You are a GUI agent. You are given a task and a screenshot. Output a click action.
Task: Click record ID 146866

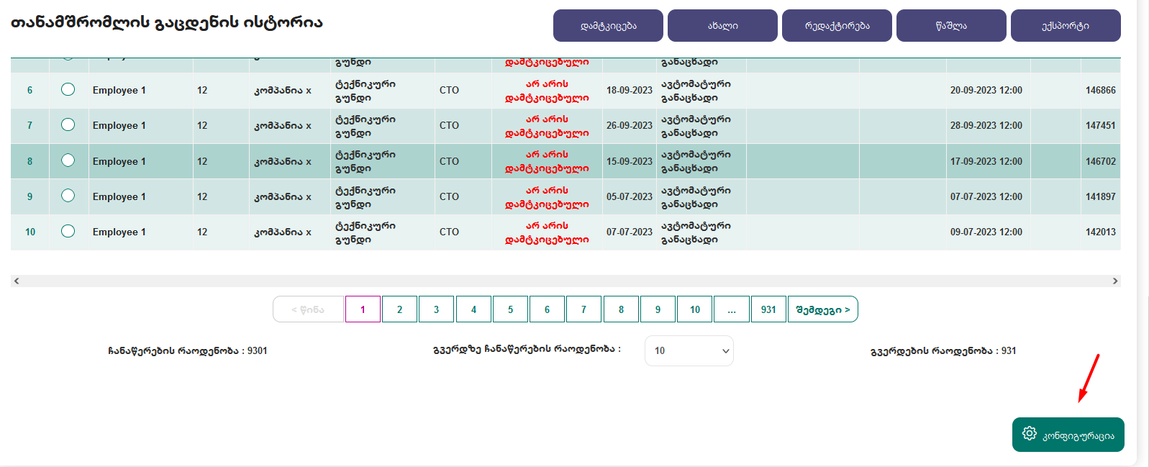pyautogui.click(x=1101, y=90)
